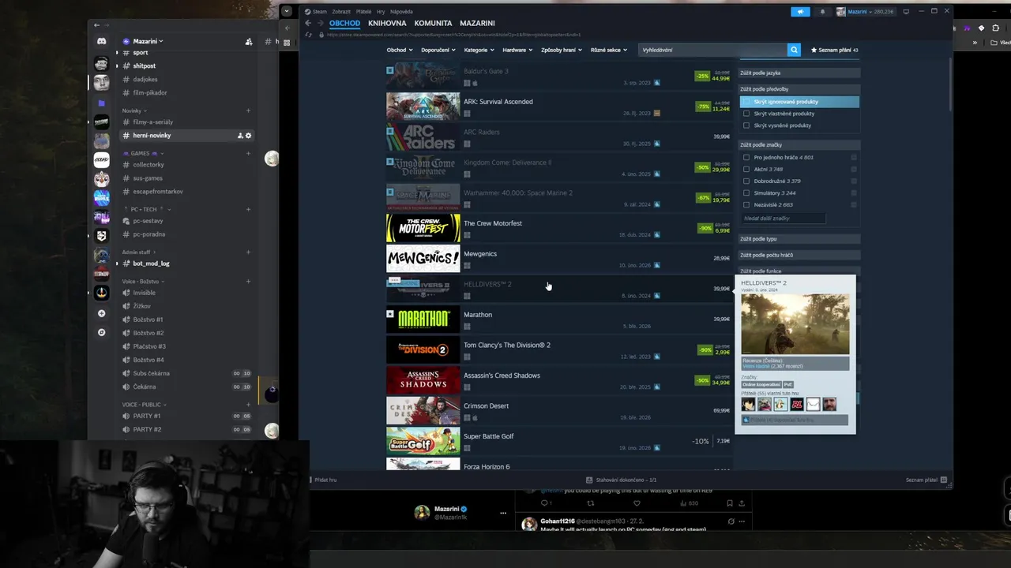Open the Kategorie dropdown
Viewport: 1011px width, 568px height.
point(479,50)
